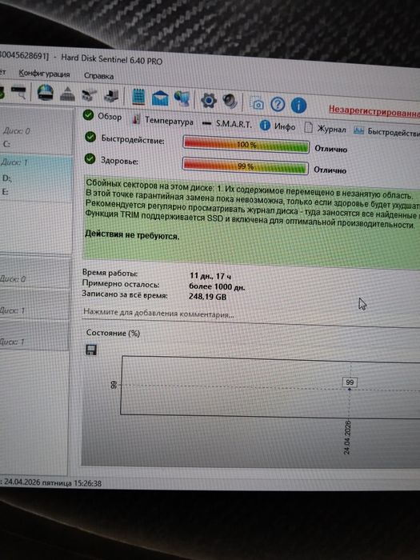This screenshot has width=420, height=560.
Task: Click the Быстродействие 100 % progress bar
Action: pyautogui.click(x=246, y=144)
